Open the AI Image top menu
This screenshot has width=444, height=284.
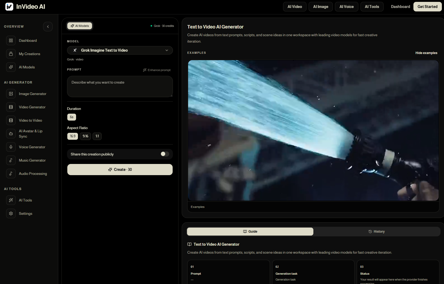tap(321, 7)
